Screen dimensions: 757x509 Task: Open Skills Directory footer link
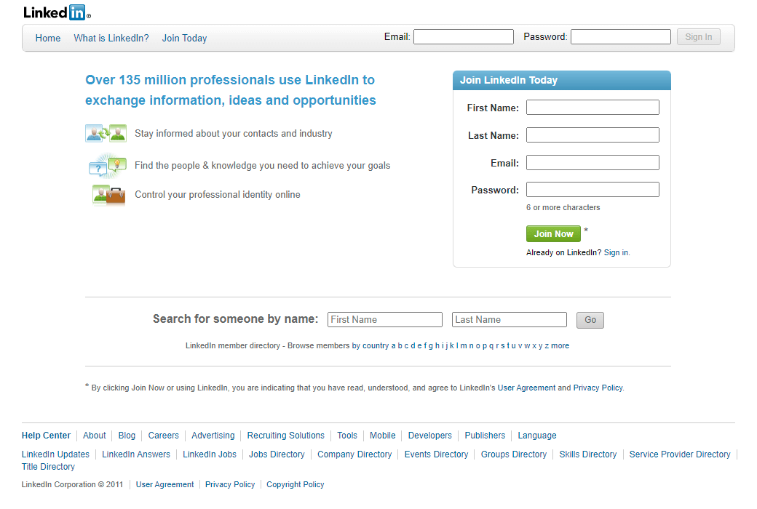[588, 454]
